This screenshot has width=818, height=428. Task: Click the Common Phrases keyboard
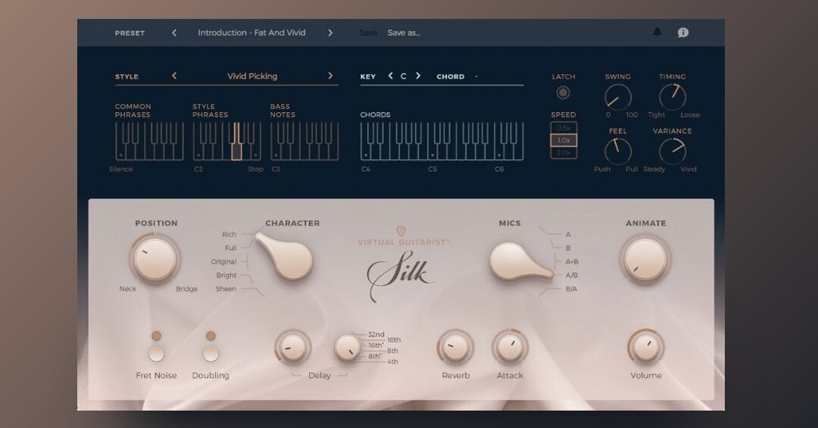tap(150, 141)
